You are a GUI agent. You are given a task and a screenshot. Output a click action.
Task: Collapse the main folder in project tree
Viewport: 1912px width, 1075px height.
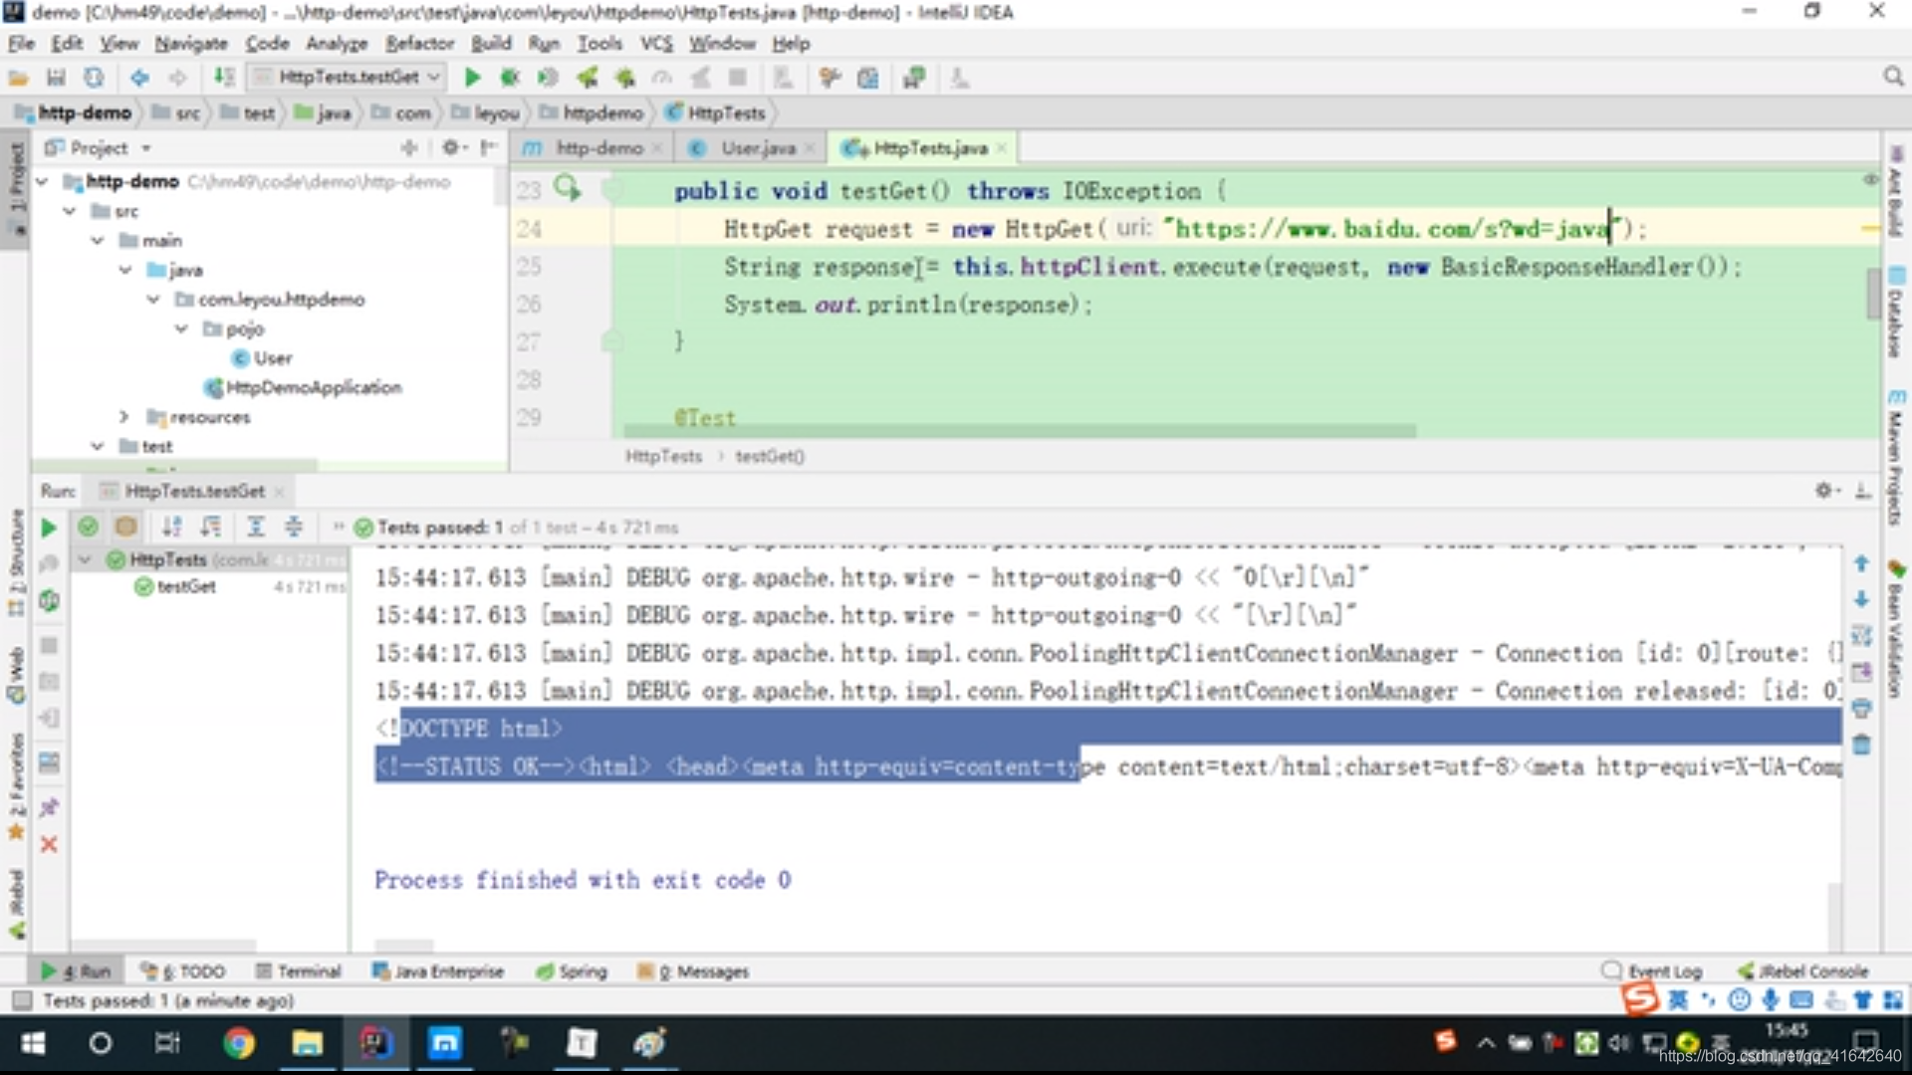(98, 240)
